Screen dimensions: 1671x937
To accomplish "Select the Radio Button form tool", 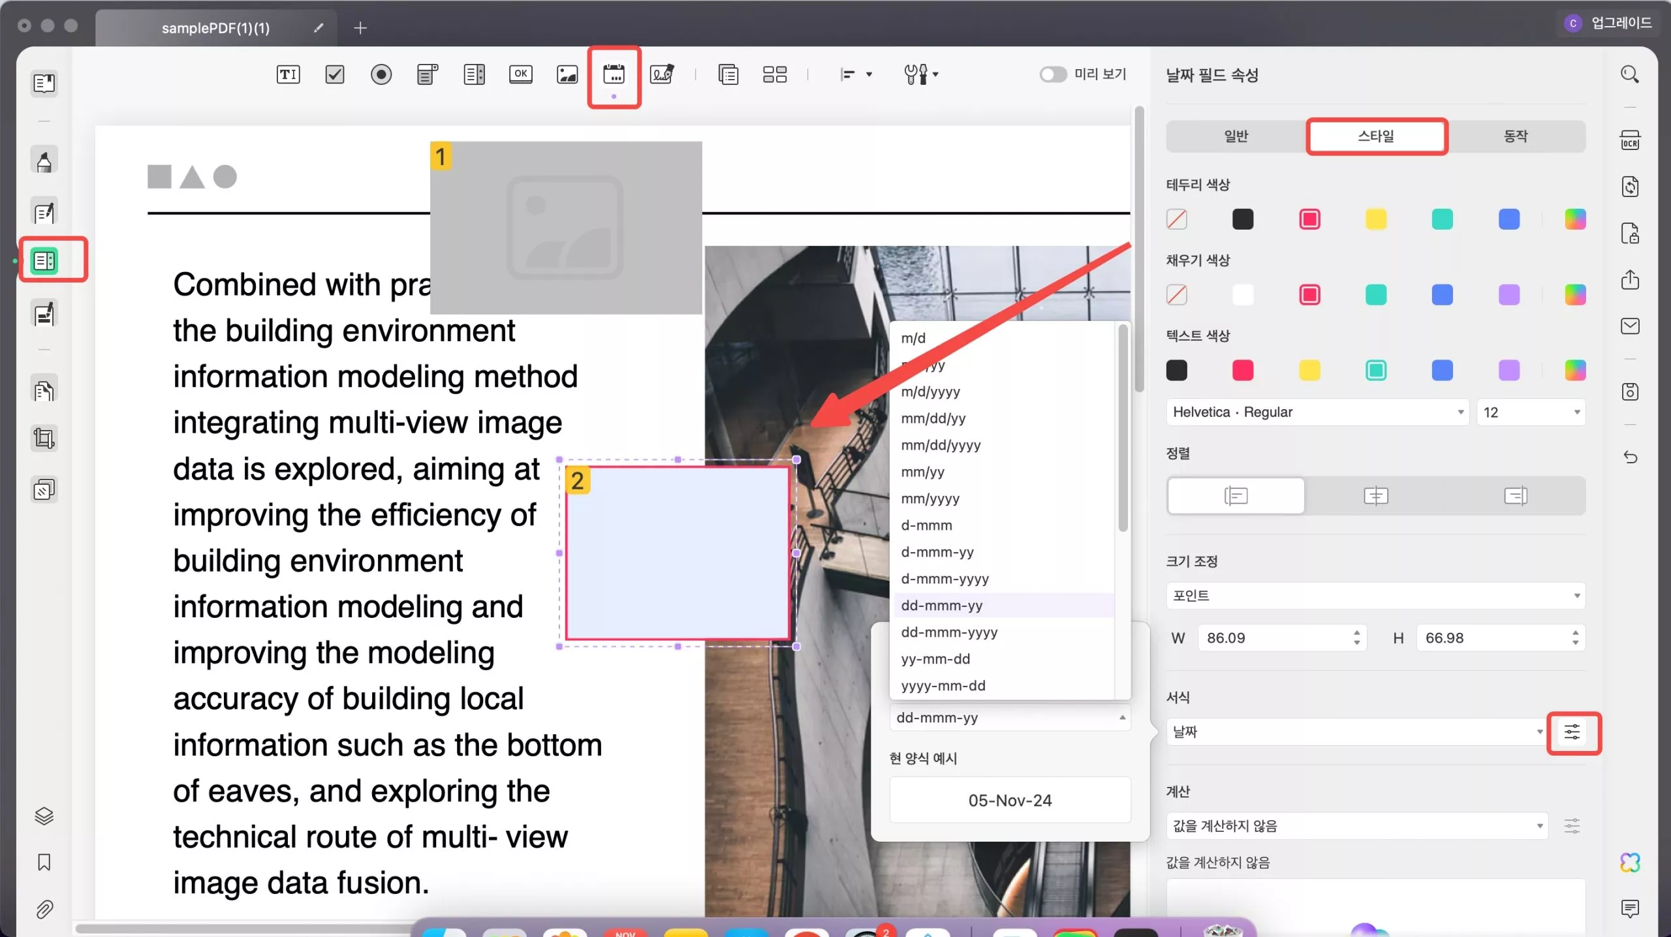I will point(381,74).
